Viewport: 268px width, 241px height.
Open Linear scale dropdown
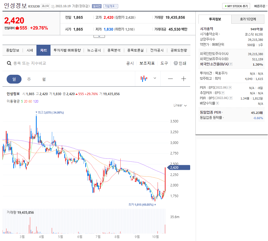pyautogui.click(x=180, y=105)
